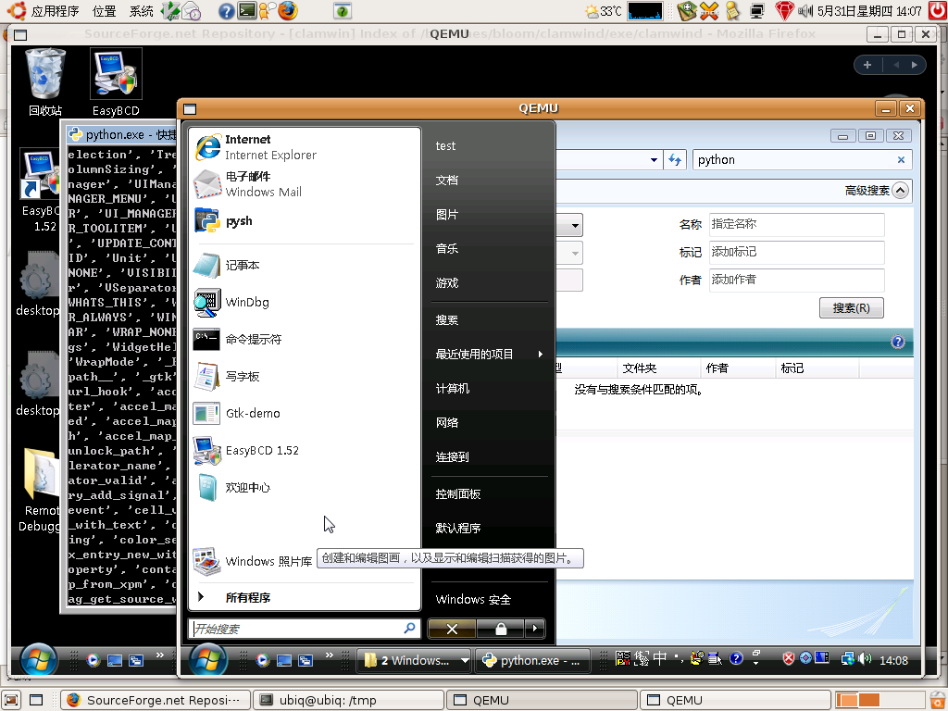The image size is (948, 711).
Task: Open the shutdown options arrow beside the lock button
Action: tap(534, 629)
